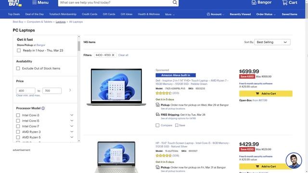This screenshot has height=173, width=308.
Task: Go to Top Deals
Action: tap(14, 14)
